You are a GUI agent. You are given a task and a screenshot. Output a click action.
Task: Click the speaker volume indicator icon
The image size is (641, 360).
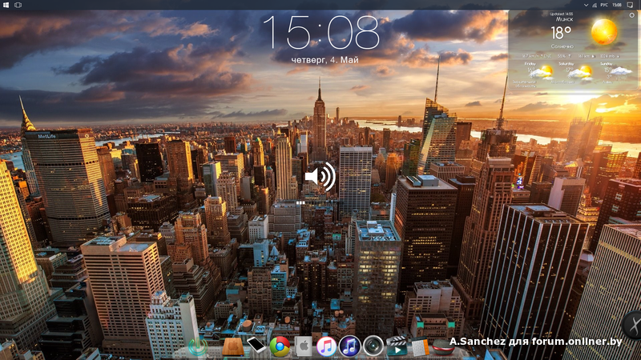tap(320, 176)
